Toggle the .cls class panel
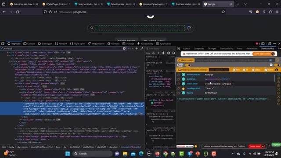 (x=153, y=53)
